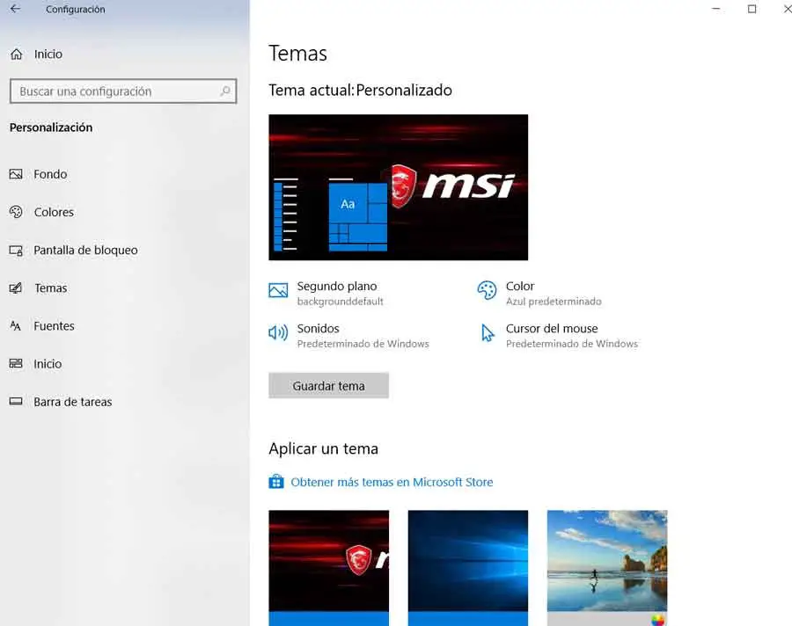This screenshot has width=792, height=626.
Task: Click the Guardar tema button
Action: click(x=329, y=386)
